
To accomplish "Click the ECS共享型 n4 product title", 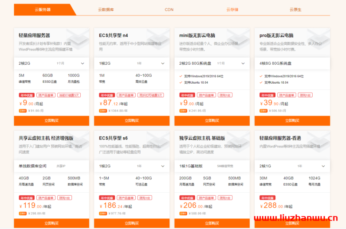I will [113, 35].
